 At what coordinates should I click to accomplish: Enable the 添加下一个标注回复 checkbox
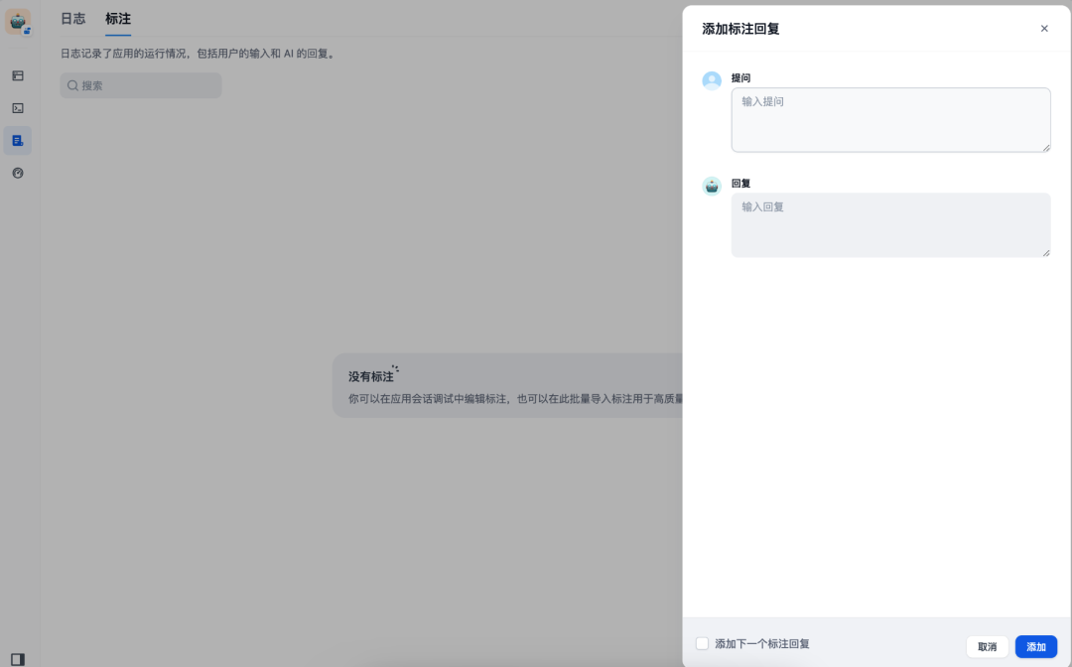click(x=703, y=643)
